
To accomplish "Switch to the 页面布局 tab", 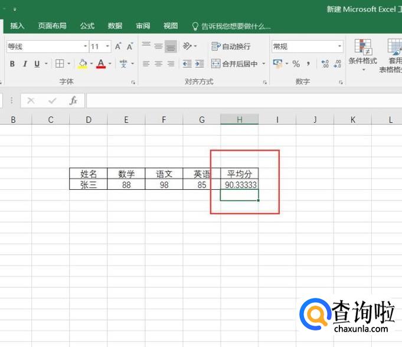I will coord(52,26).
